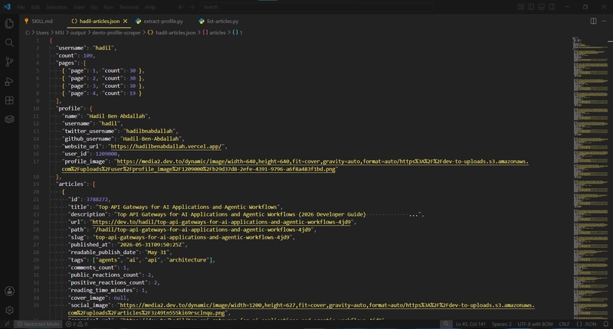Toggle the primary side bar layout icon

[x=531, y=7]
